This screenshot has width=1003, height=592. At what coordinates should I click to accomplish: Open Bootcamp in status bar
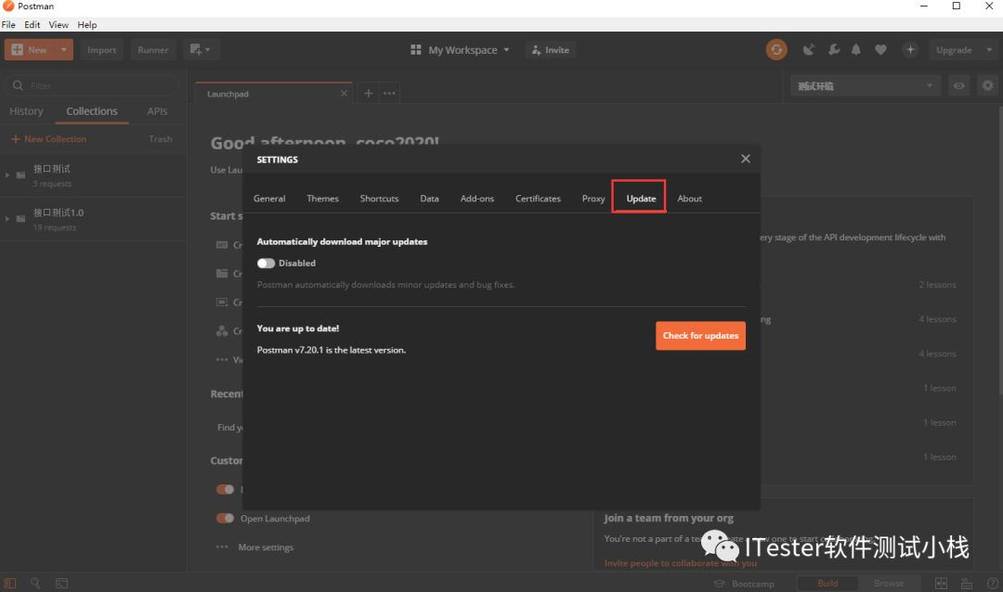pos(744,583)
